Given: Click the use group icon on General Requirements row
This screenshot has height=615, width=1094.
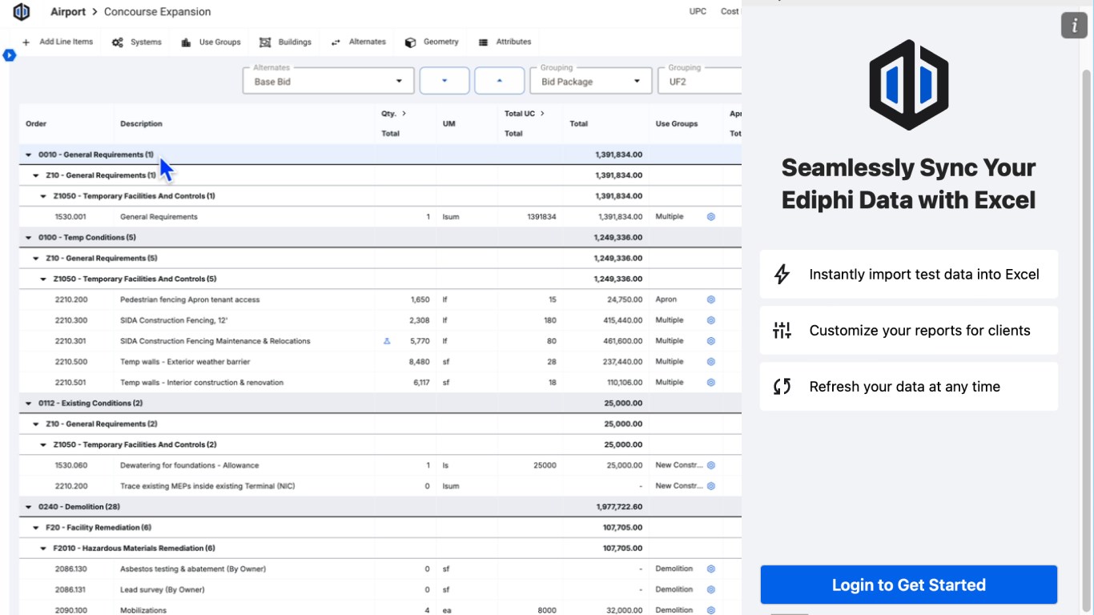Looking at the screenshot, I should (x=710, y=217).
